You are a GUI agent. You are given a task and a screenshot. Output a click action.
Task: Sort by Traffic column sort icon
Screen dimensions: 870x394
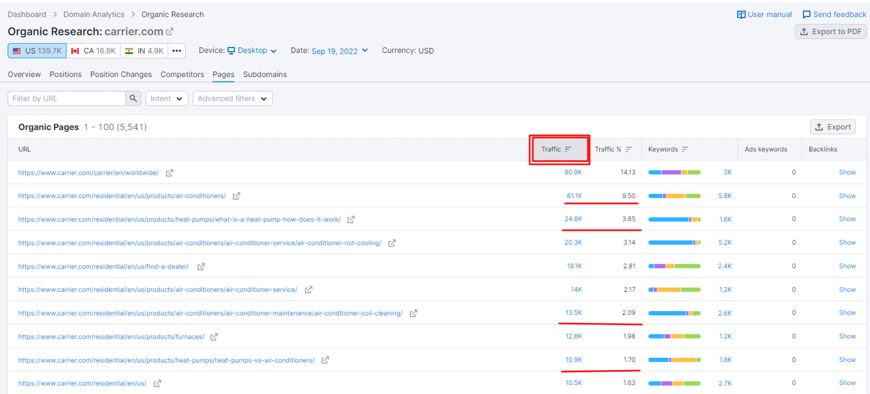568,149
